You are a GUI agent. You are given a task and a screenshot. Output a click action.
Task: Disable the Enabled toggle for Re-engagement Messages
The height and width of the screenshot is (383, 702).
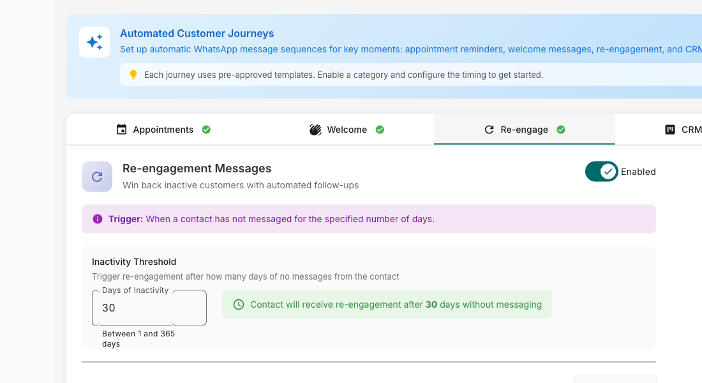(x=601, y=172)
